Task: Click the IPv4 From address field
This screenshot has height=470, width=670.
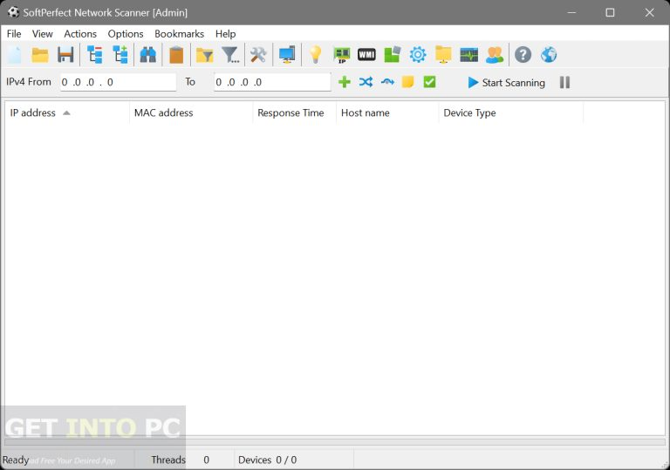Action: coord(117,82)
